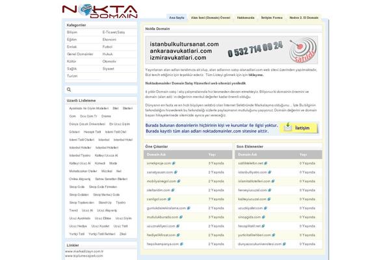
Task: Click the domain sale banner image
Action: 231,50
